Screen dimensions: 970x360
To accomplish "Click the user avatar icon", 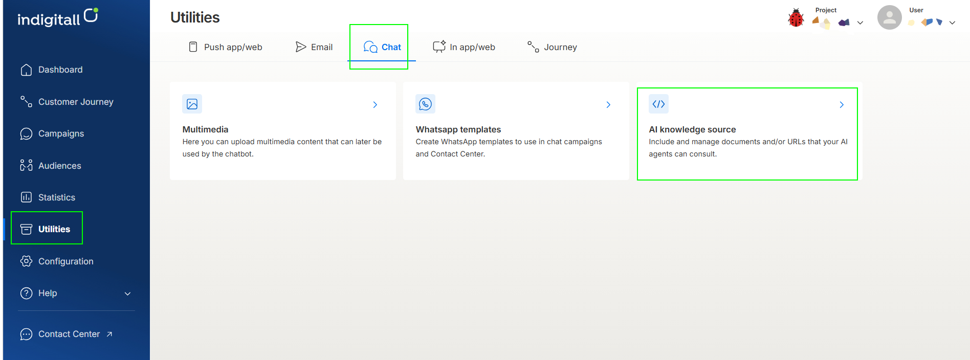I will (x=890, y=17).
